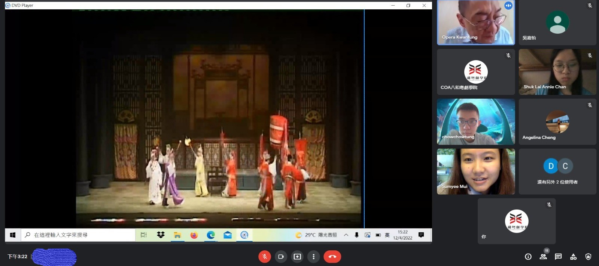The image size is (599, 266).
Task: Expand the hidden system tray icons chevron
Action: click(346, 235)
